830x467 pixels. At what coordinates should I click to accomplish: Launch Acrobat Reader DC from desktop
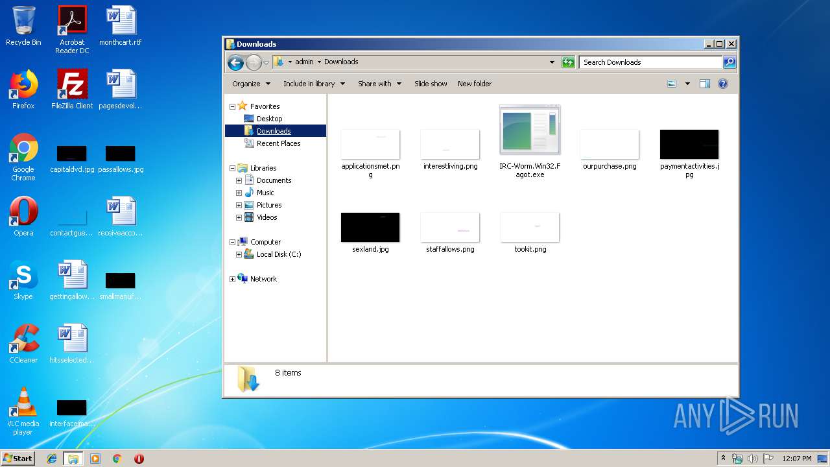coord(72,29)
